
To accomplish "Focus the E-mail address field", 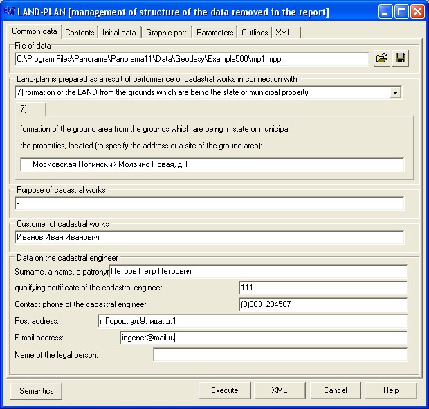I will click(x=263, y=338).
